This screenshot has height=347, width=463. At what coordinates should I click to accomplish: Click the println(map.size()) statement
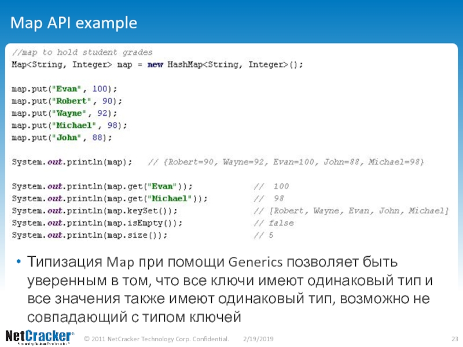90,235
